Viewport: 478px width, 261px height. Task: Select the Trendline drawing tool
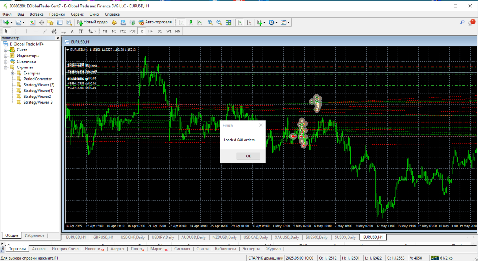[45, 31]
